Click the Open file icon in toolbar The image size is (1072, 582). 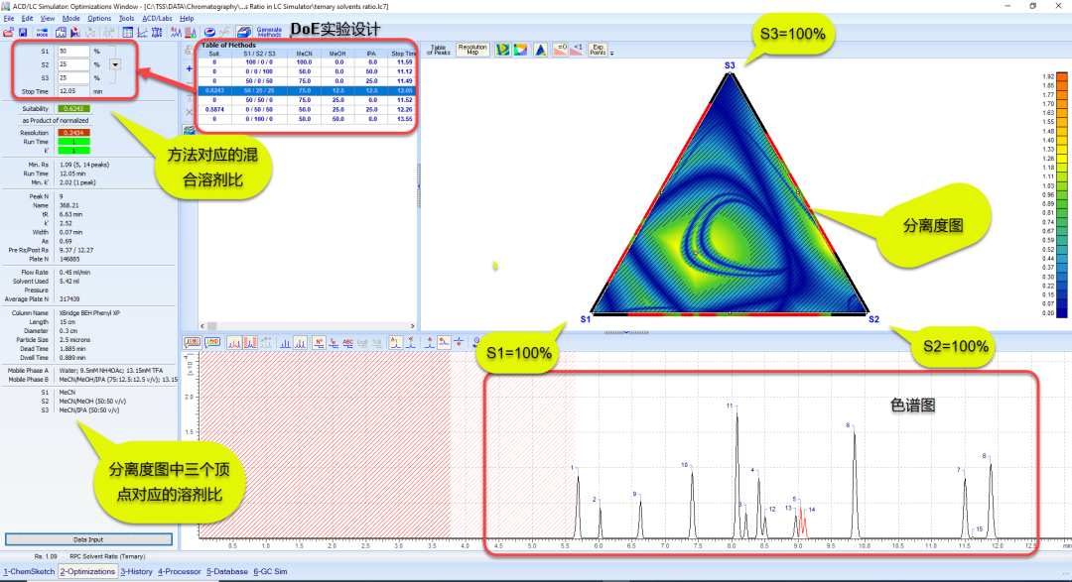[9, 33]
